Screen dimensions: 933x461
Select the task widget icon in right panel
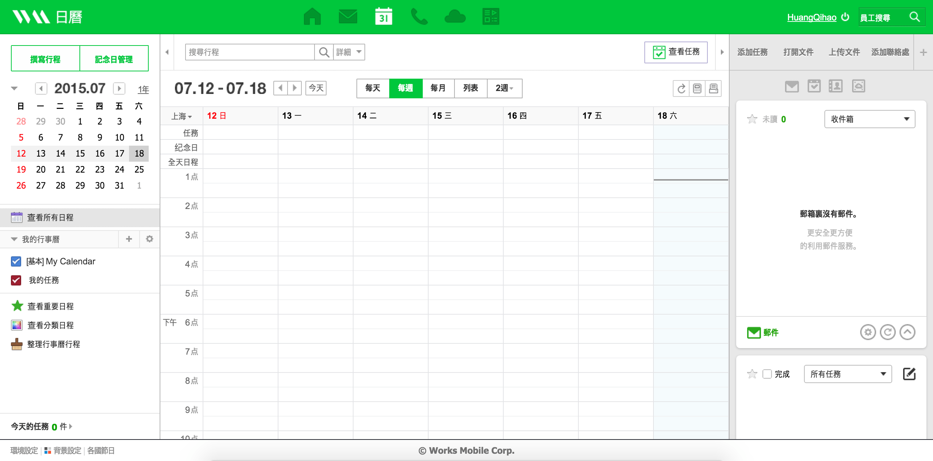pyautogui.click(x=814, y=86)
